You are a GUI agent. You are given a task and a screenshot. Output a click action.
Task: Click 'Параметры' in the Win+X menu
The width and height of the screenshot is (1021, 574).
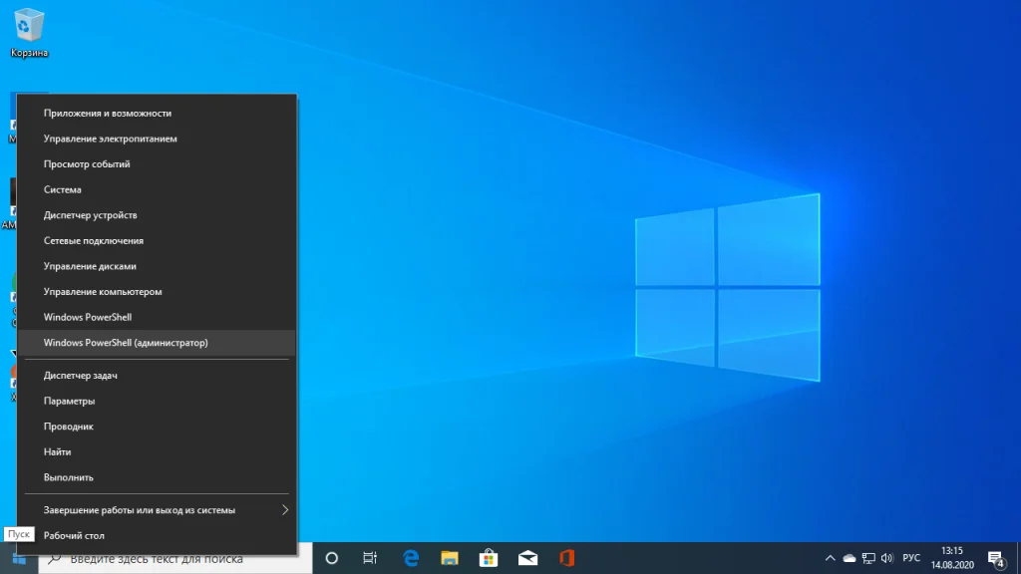click(x=70, y=401)
